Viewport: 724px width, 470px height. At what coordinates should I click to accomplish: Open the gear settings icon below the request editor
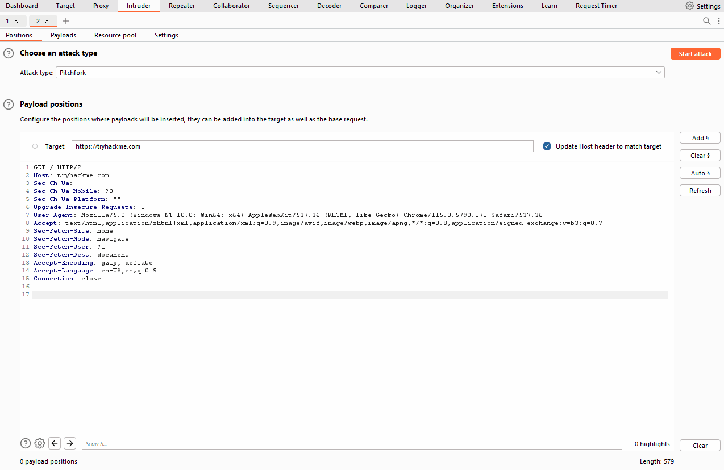pos(39,443)
